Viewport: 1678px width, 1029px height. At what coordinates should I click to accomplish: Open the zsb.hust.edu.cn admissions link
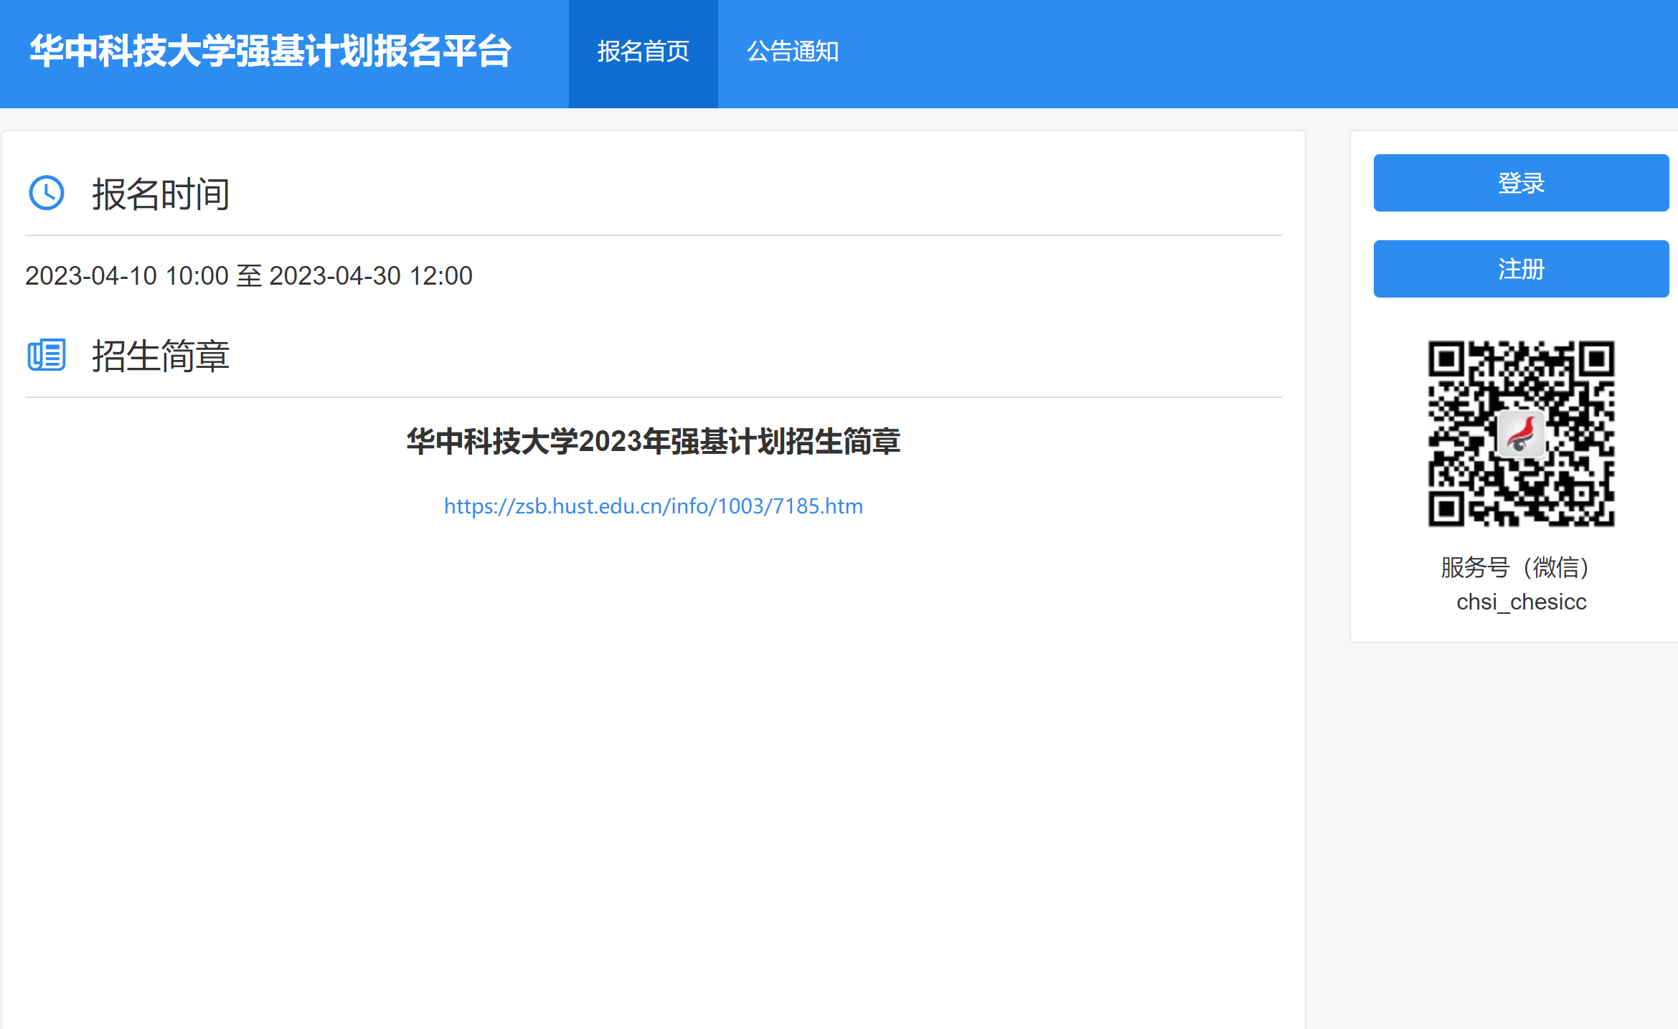point(653,506)
